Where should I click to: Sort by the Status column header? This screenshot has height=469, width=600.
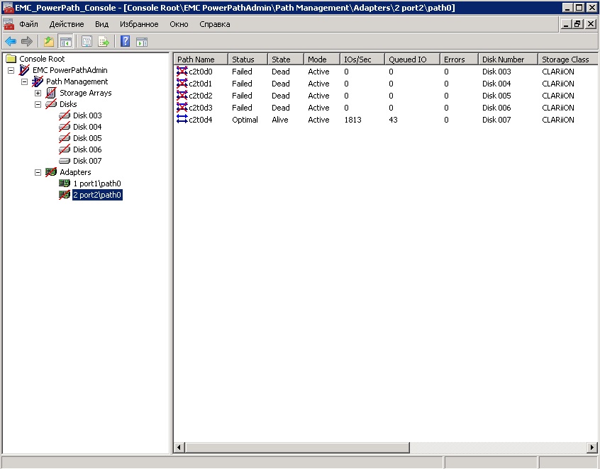coord(248,60)
